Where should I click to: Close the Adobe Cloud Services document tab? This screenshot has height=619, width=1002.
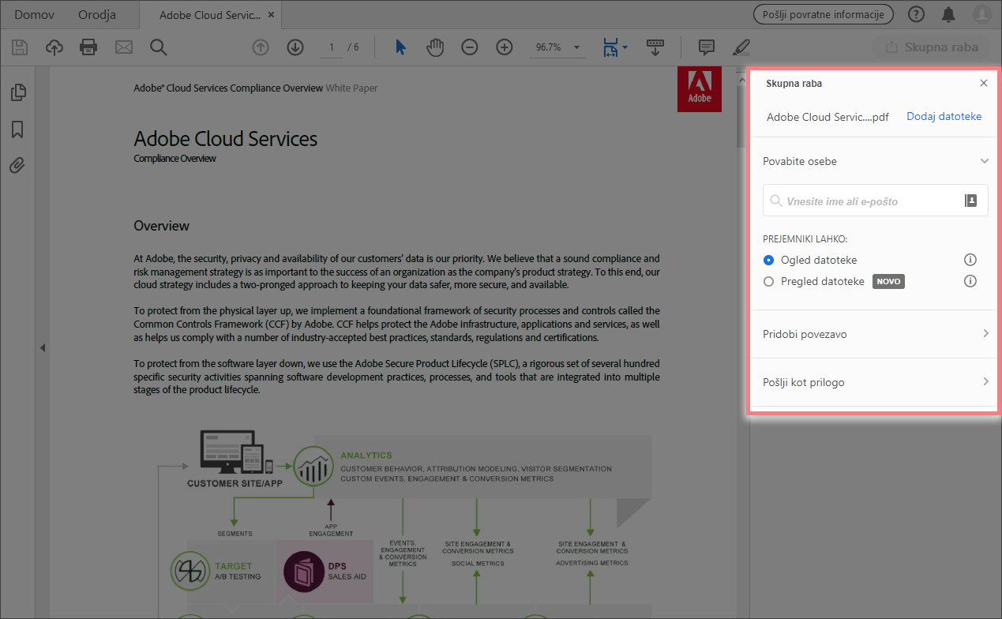click(272, 15)
